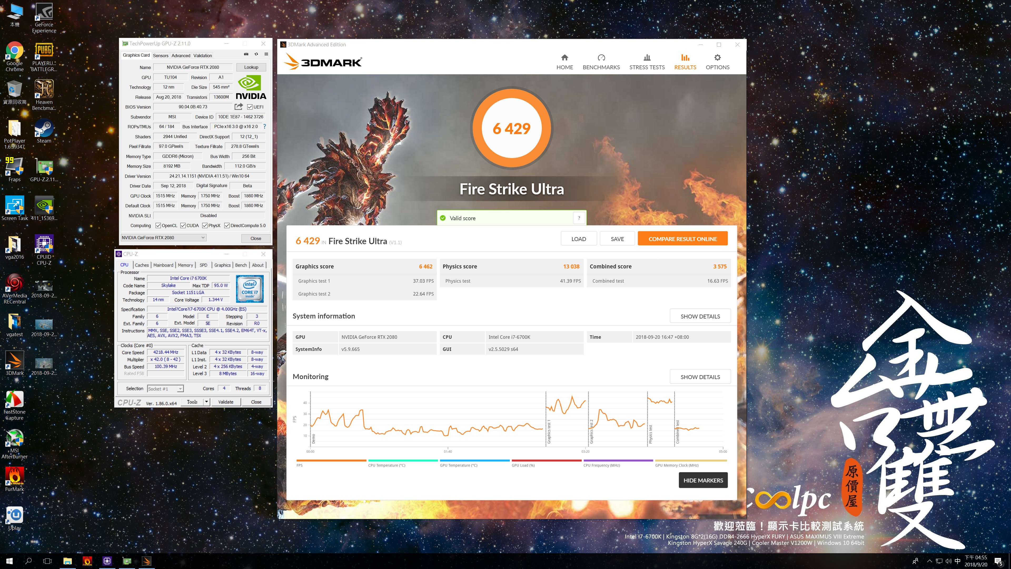Screen dimensions: 1011x569
Task: Open the 3DMark desktop shortcut
Action: click(x=14, y=364)
